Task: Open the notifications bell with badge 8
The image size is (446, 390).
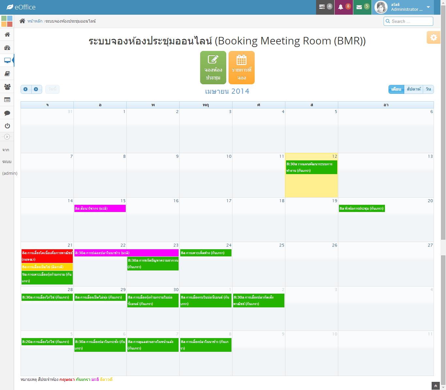Action: click(344, 7)
